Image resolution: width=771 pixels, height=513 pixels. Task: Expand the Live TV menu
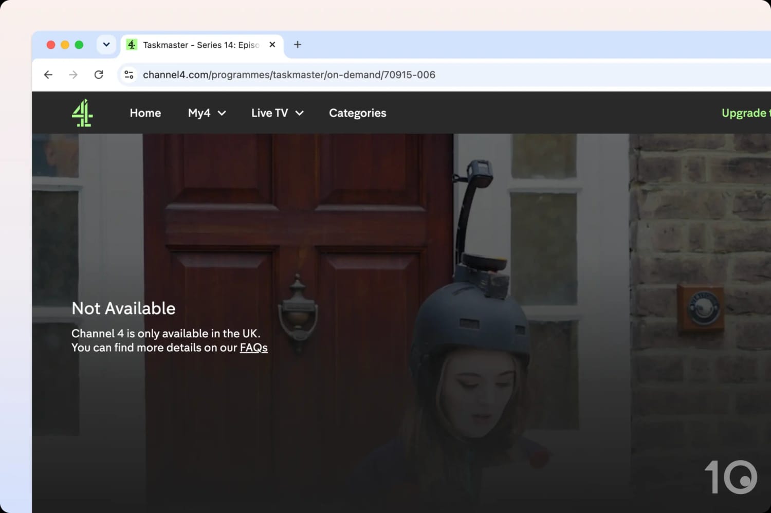[x=278, y=113]
